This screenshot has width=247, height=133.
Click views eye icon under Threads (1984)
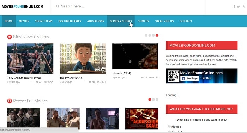click(150, 77)
